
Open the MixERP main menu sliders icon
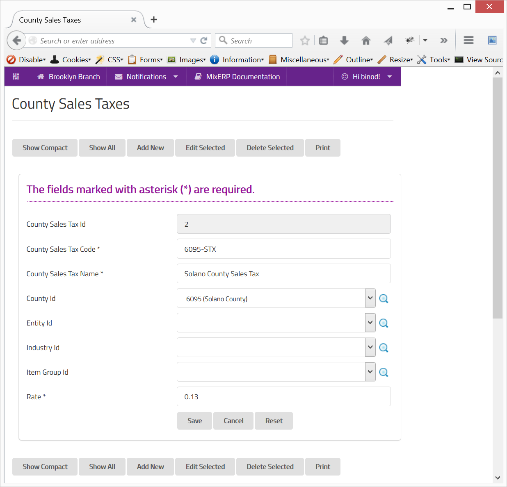16,77
